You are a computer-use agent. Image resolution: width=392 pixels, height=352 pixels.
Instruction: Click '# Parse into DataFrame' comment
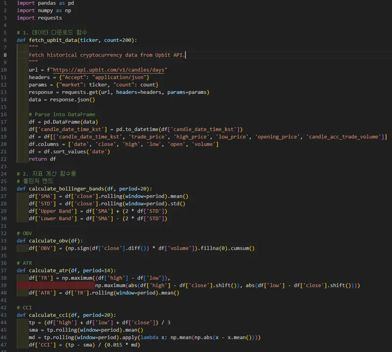62,114
